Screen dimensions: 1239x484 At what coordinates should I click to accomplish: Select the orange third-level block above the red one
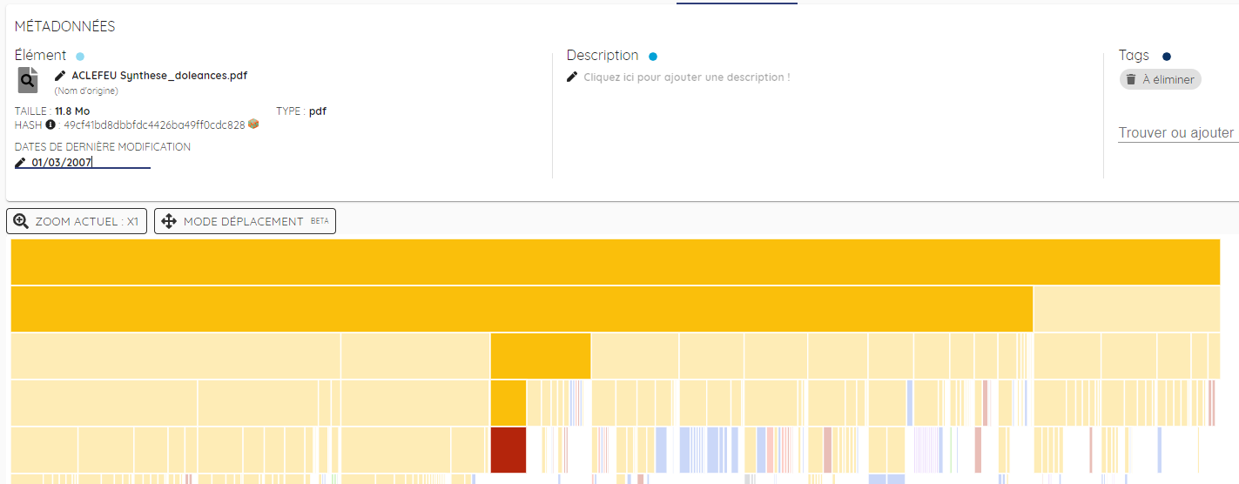click(541, 356)
